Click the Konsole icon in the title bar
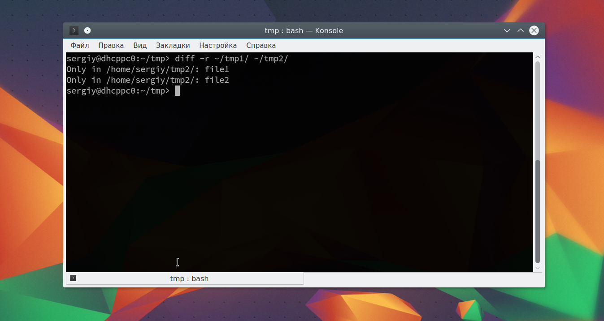This screenshot has width=604, height=321. click(74, 30)
